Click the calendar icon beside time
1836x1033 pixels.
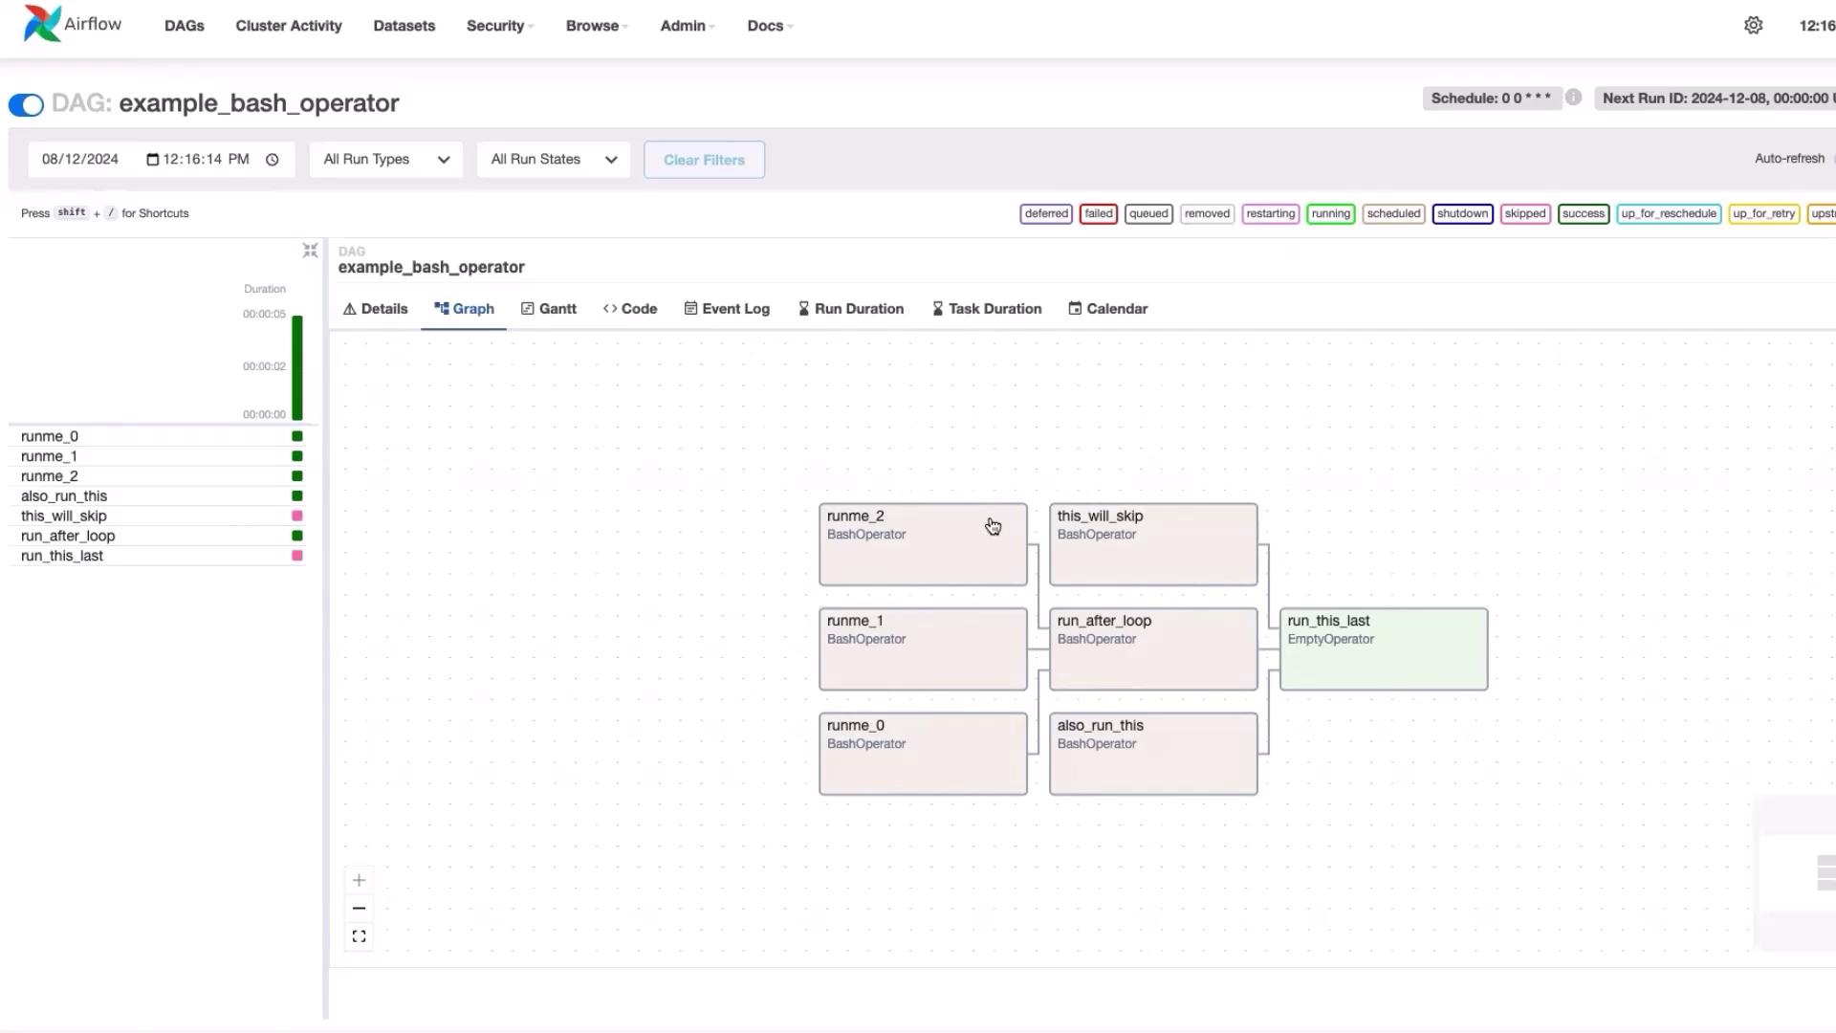click(x=152, y=160)
